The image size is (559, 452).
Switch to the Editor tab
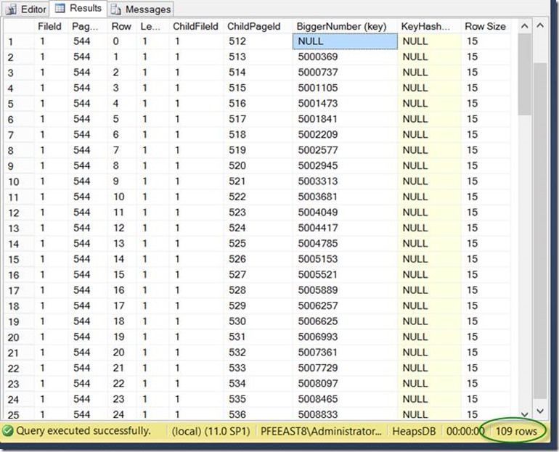coord(25,9)
